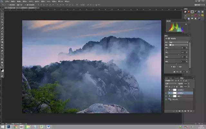Create new adjustment layer from Layers panel bottom
The width and height of the screenshot is (206, 129).
(x=183, y=111)
